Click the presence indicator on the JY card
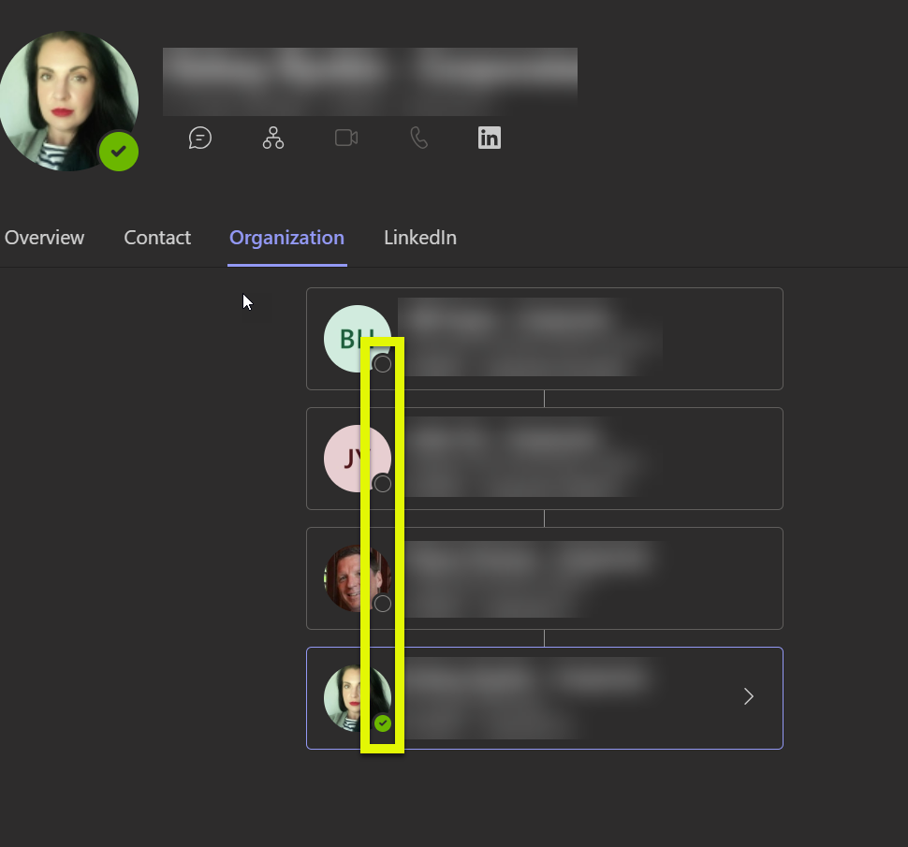The height and width of the screenshot is (847, 908). click(x=382, y=483)
